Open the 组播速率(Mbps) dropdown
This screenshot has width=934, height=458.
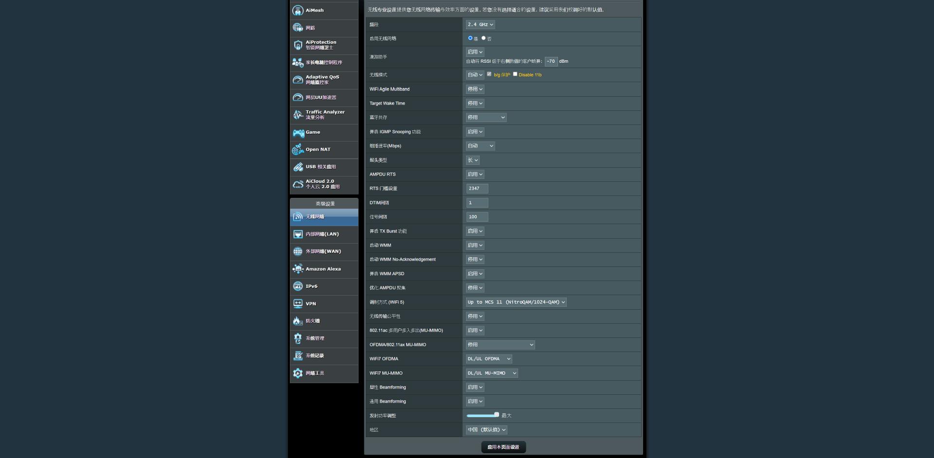click(481, 146)
